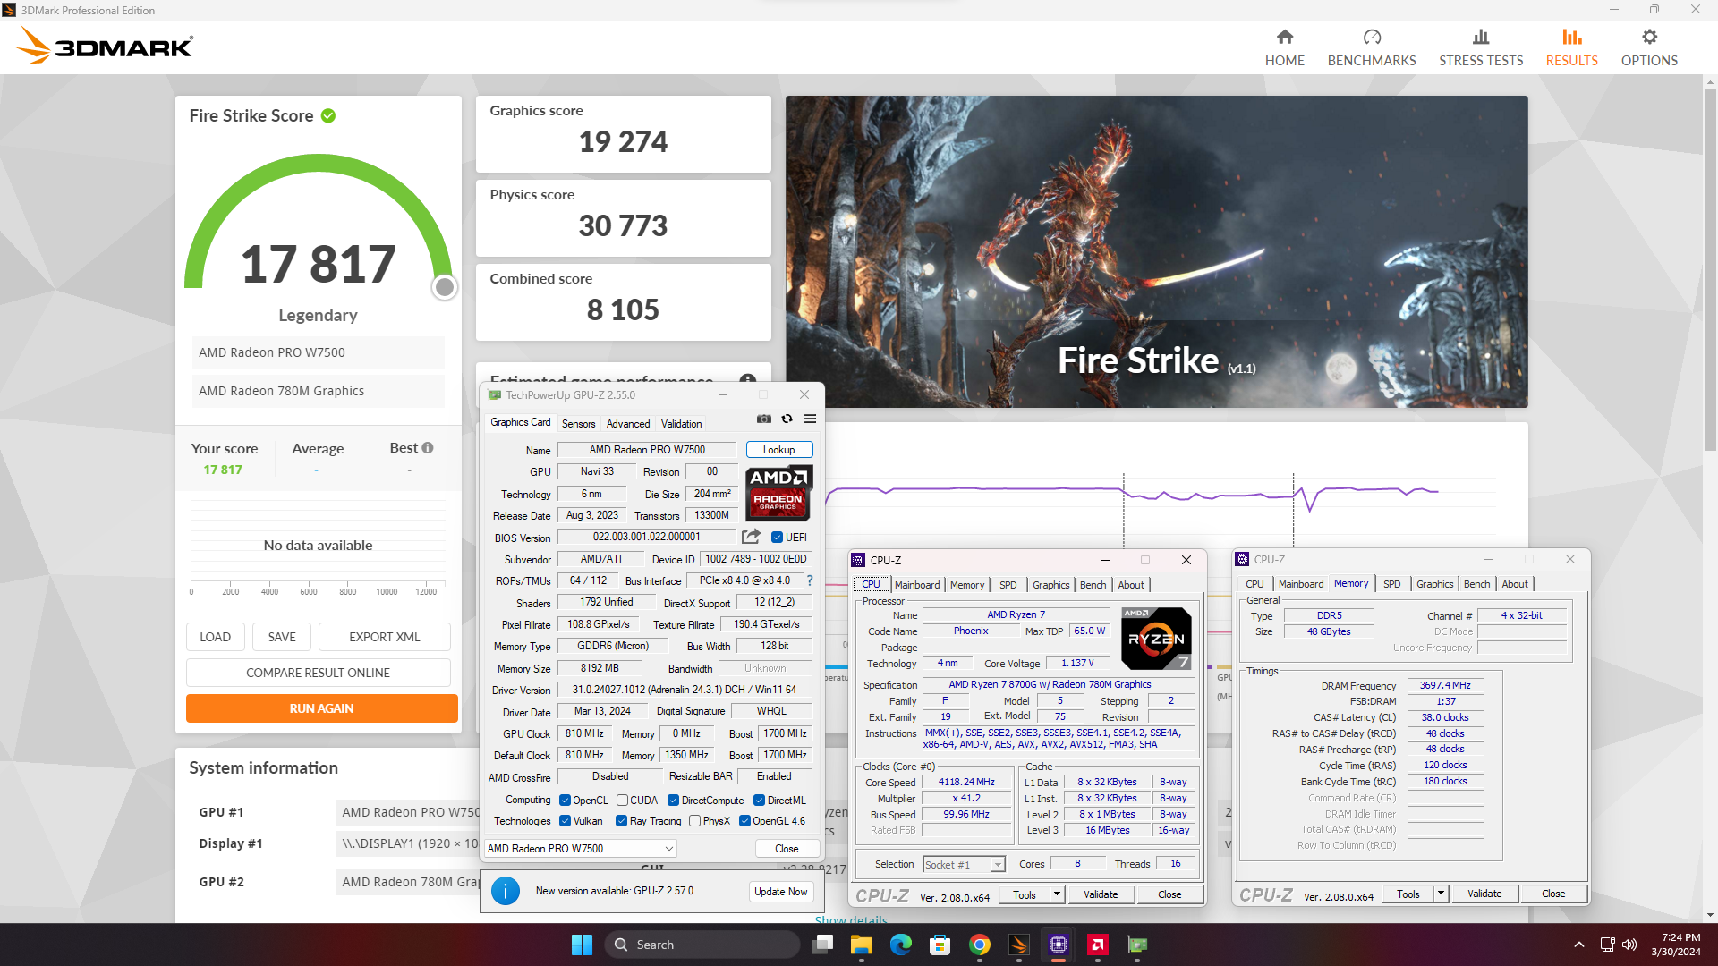Launch Microsoft Edge from taskbar

click(900, 945)
